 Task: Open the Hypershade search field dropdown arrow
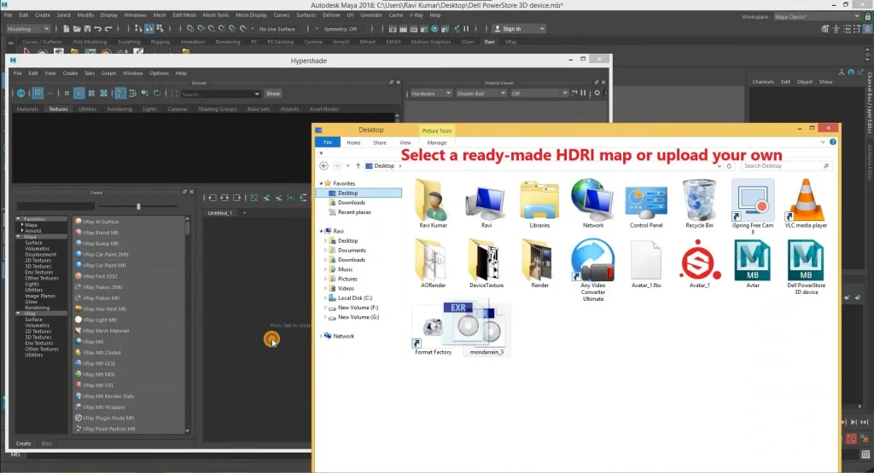257,94
